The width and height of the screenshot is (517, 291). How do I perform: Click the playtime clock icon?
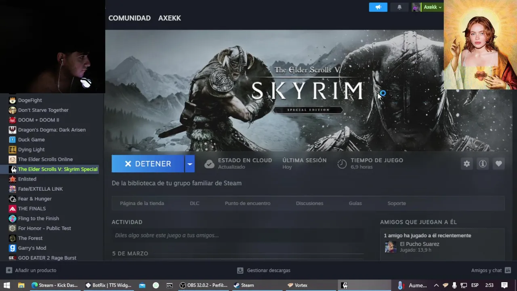point(342,164)
